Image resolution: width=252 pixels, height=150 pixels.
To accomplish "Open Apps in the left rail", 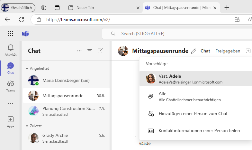I will [11, 122].
